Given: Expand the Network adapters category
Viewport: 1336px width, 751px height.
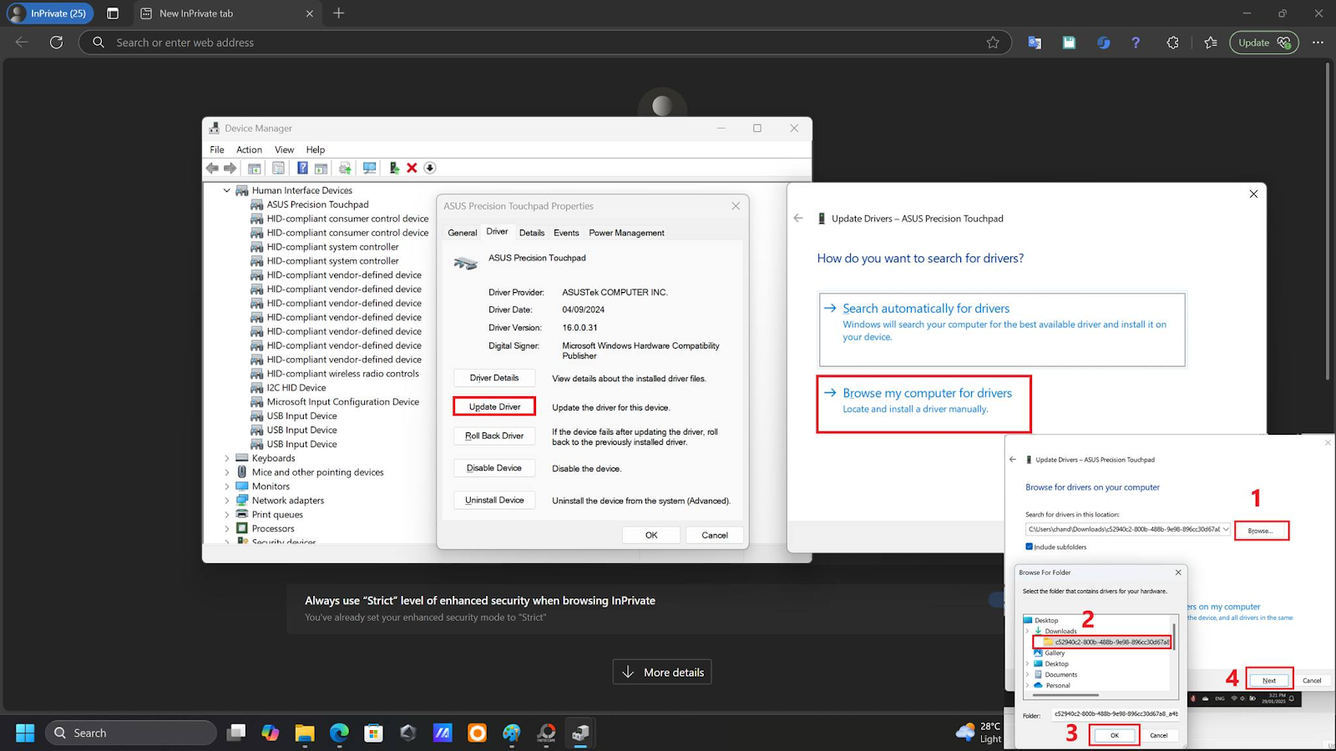Looking at the screenshot, I should tap(226, 501).
